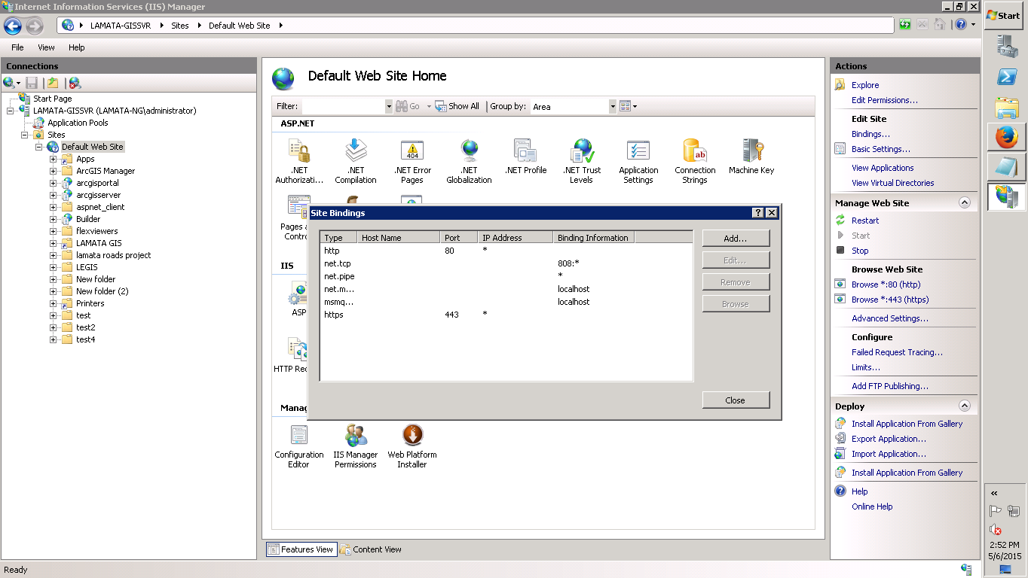Open the Filter box dropdown arrow
The height and width of the screenshot is (578, 1028).
click(389, 106)
